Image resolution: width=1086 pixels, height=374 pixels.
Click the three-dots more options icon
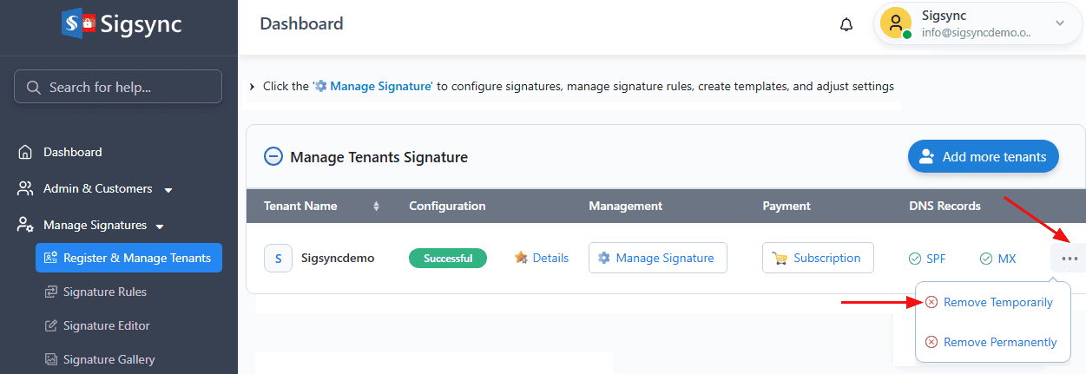point(1069,258)
